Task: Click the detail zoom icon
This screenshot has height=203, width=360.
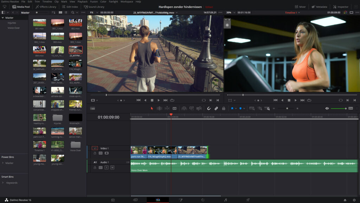Action: (260, 108)
